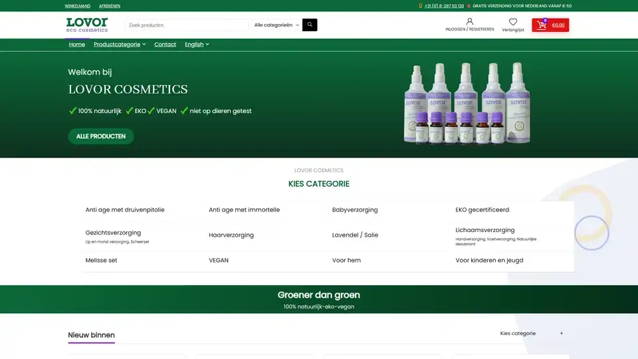This screenshot has width=638, height=359.
Task: Click the phone icon in top bar
Action: (420, 6)
